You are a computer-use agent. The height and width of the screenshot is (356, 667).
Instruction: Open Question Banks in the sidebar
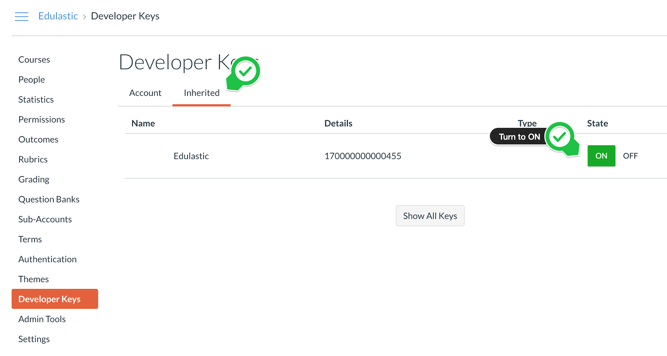tap(49, 199)
